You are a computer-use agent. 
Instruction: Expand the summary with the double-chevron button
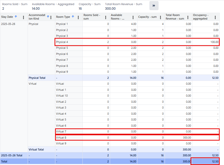click(x=154, y=6)
